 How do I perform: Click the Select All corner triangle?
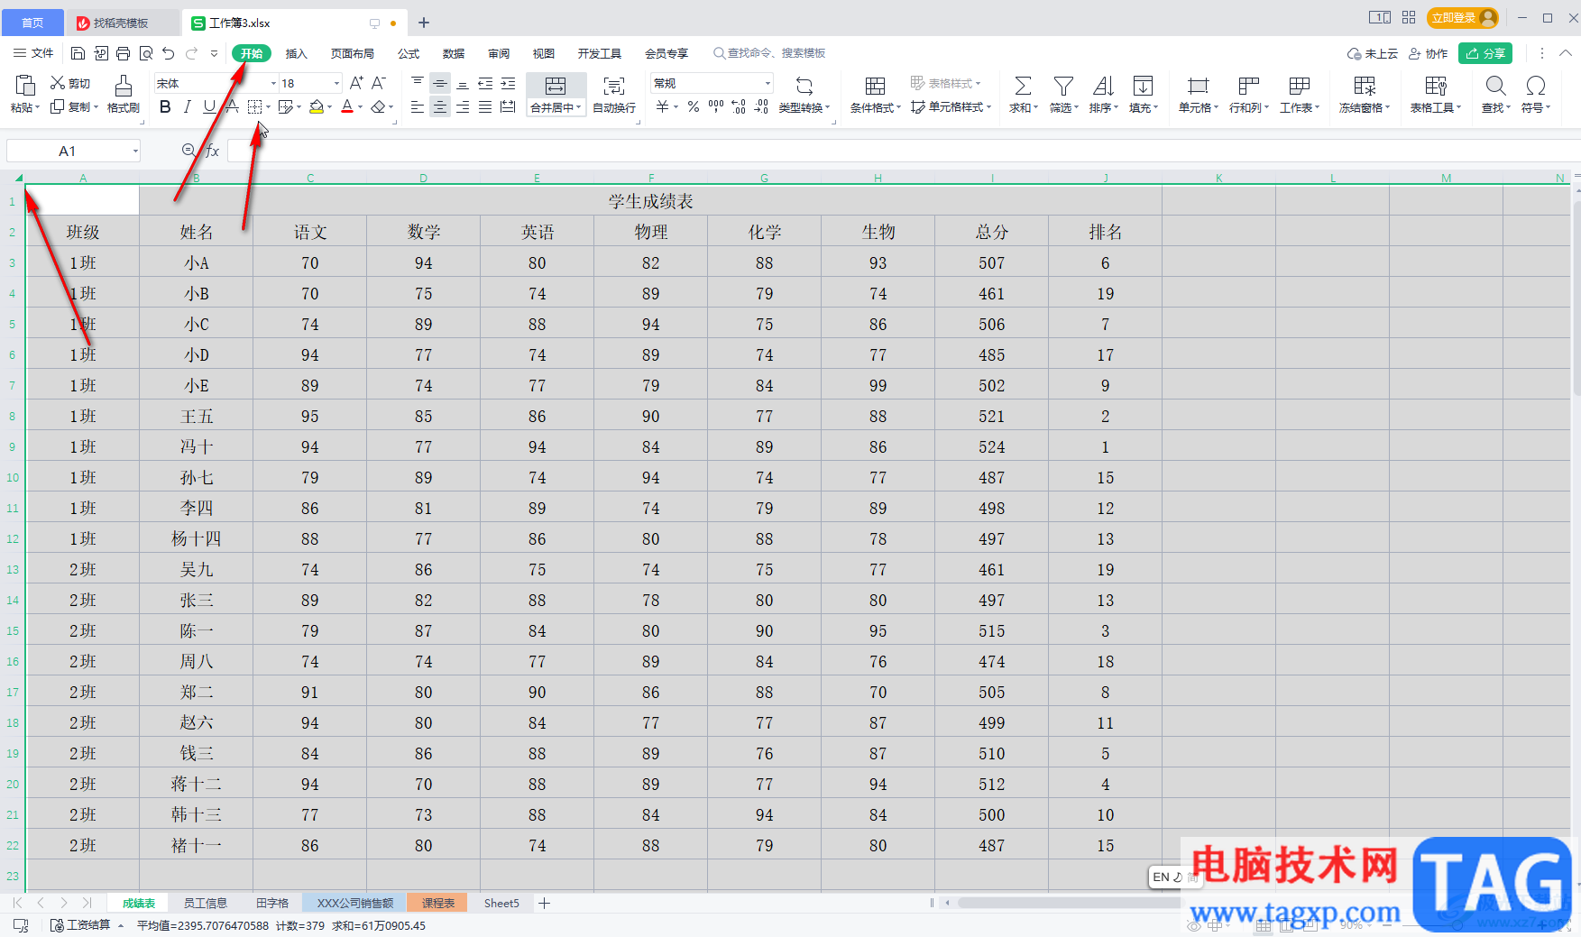(x=17, y=178)
